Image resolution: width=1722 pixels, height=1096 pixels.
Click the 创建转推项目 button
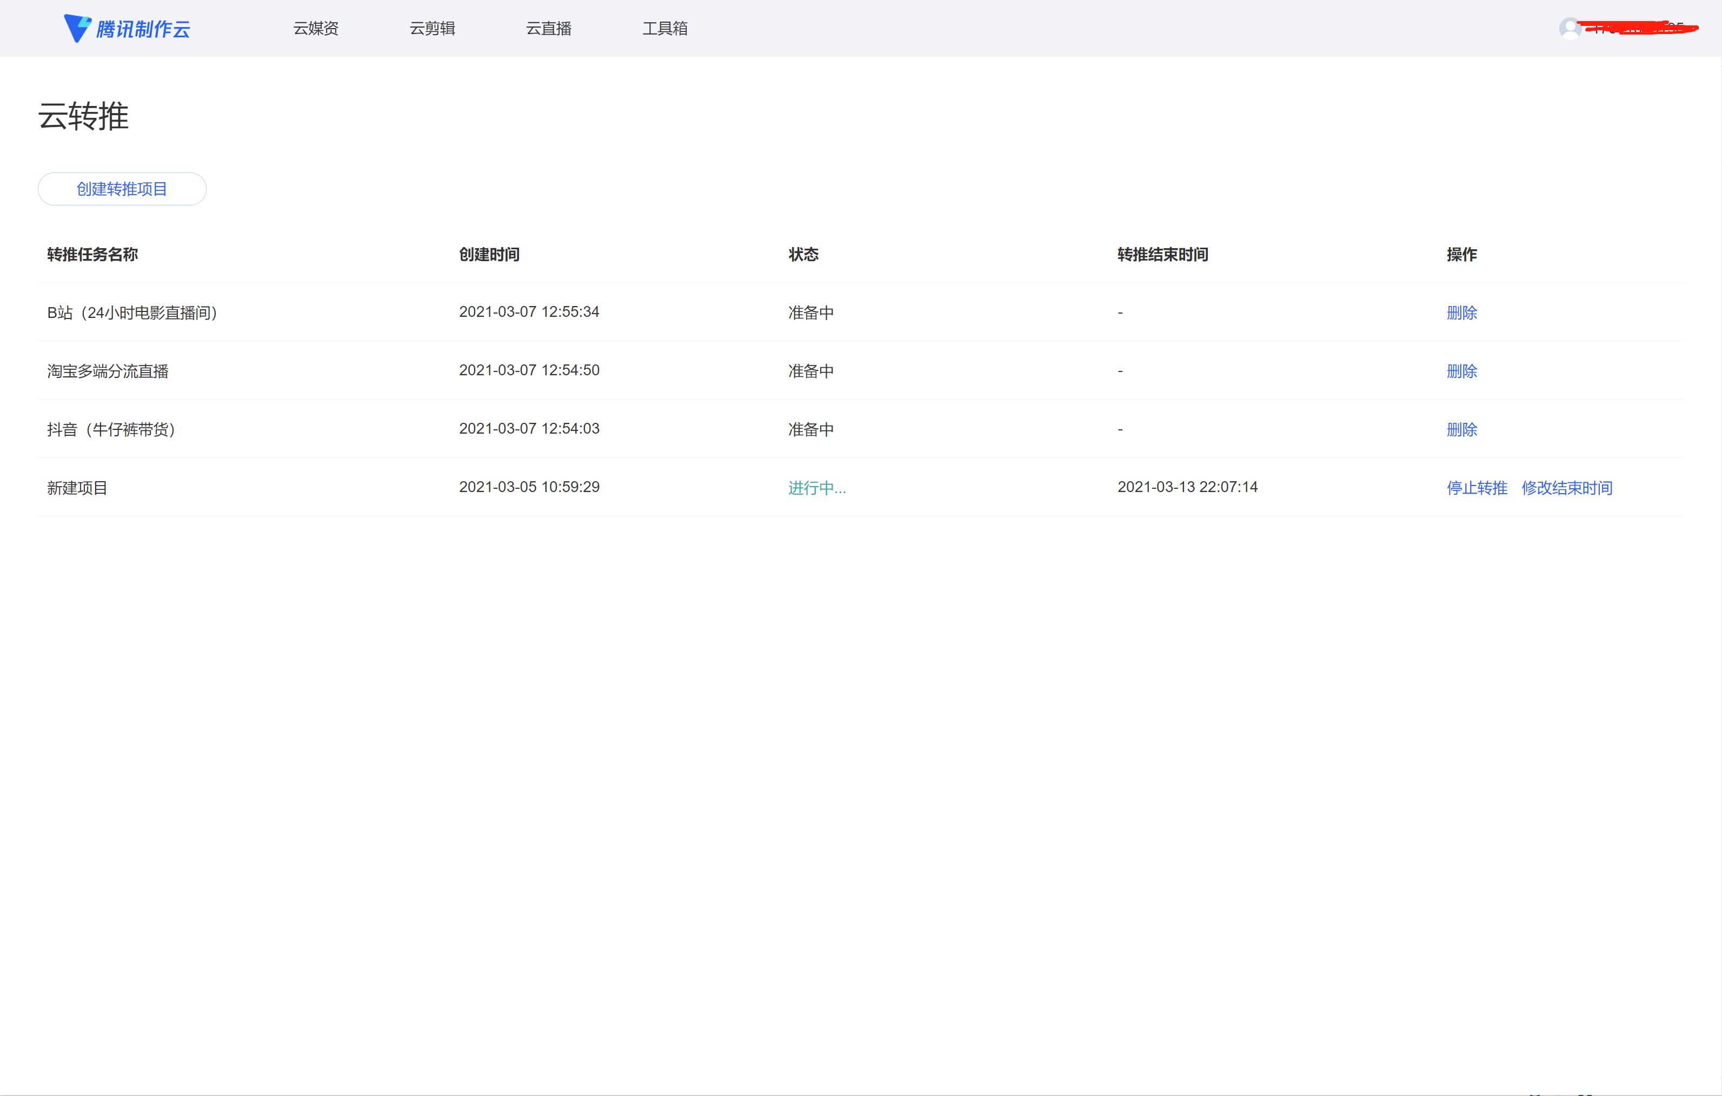[x=122, y=189]
